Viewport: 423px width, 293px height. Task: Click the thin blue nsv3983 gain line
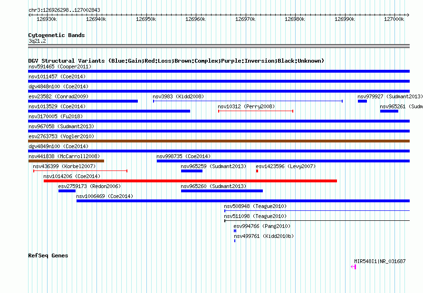248,101
